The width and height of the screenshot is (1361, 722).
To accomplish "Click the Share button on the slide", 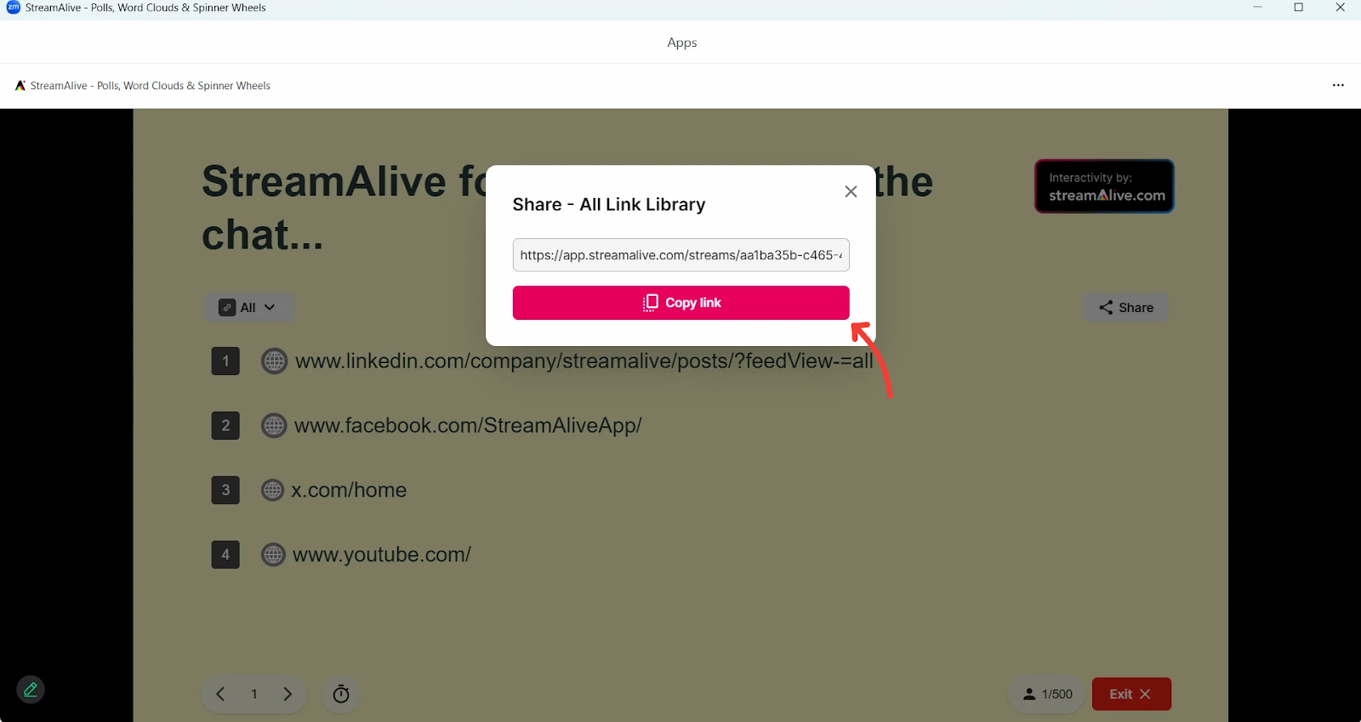I will coord(1125,308).
